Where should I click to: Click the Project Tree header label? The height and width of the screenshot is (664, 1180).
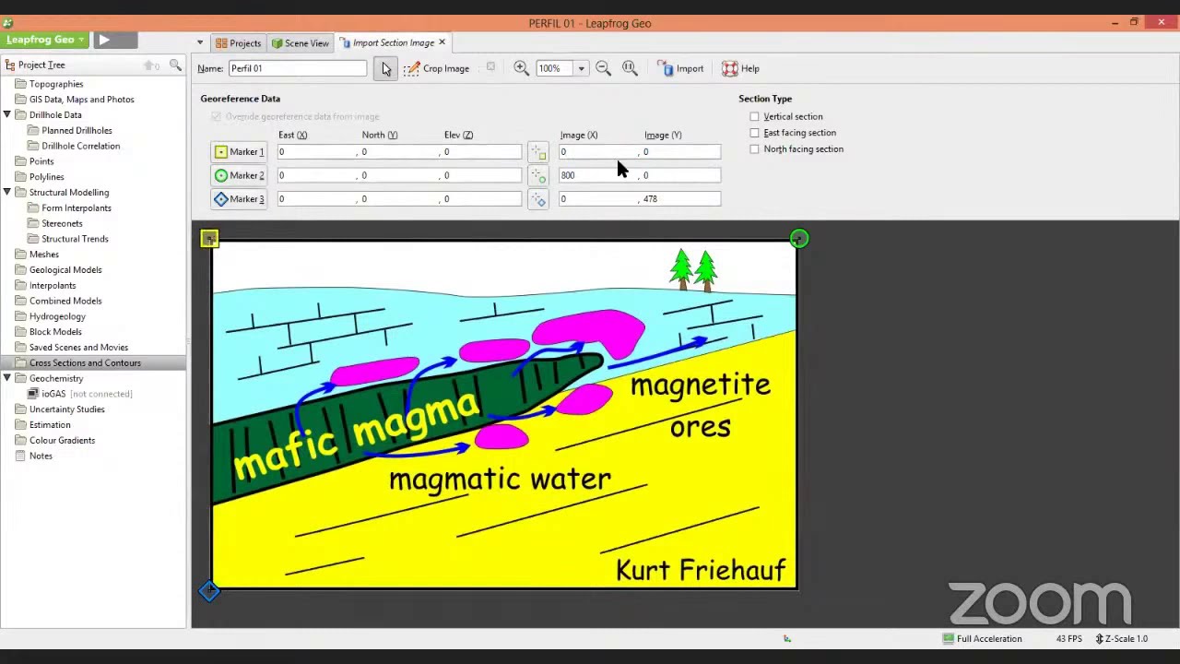pos(41,65)
